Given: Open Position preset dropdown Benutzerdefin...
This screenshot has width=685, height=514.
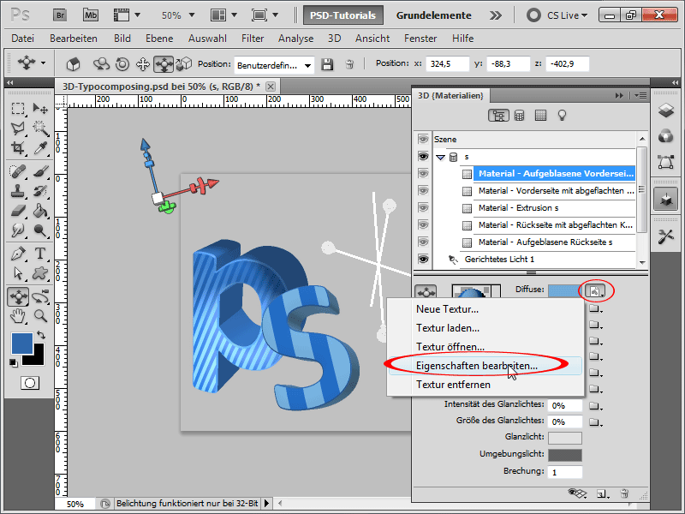Looking at the screenshot, I should [x=274, y=66].
